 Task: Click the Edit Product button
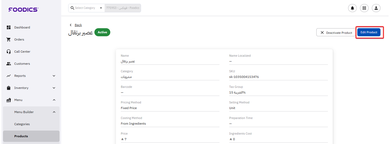click(x=369, y=32)
